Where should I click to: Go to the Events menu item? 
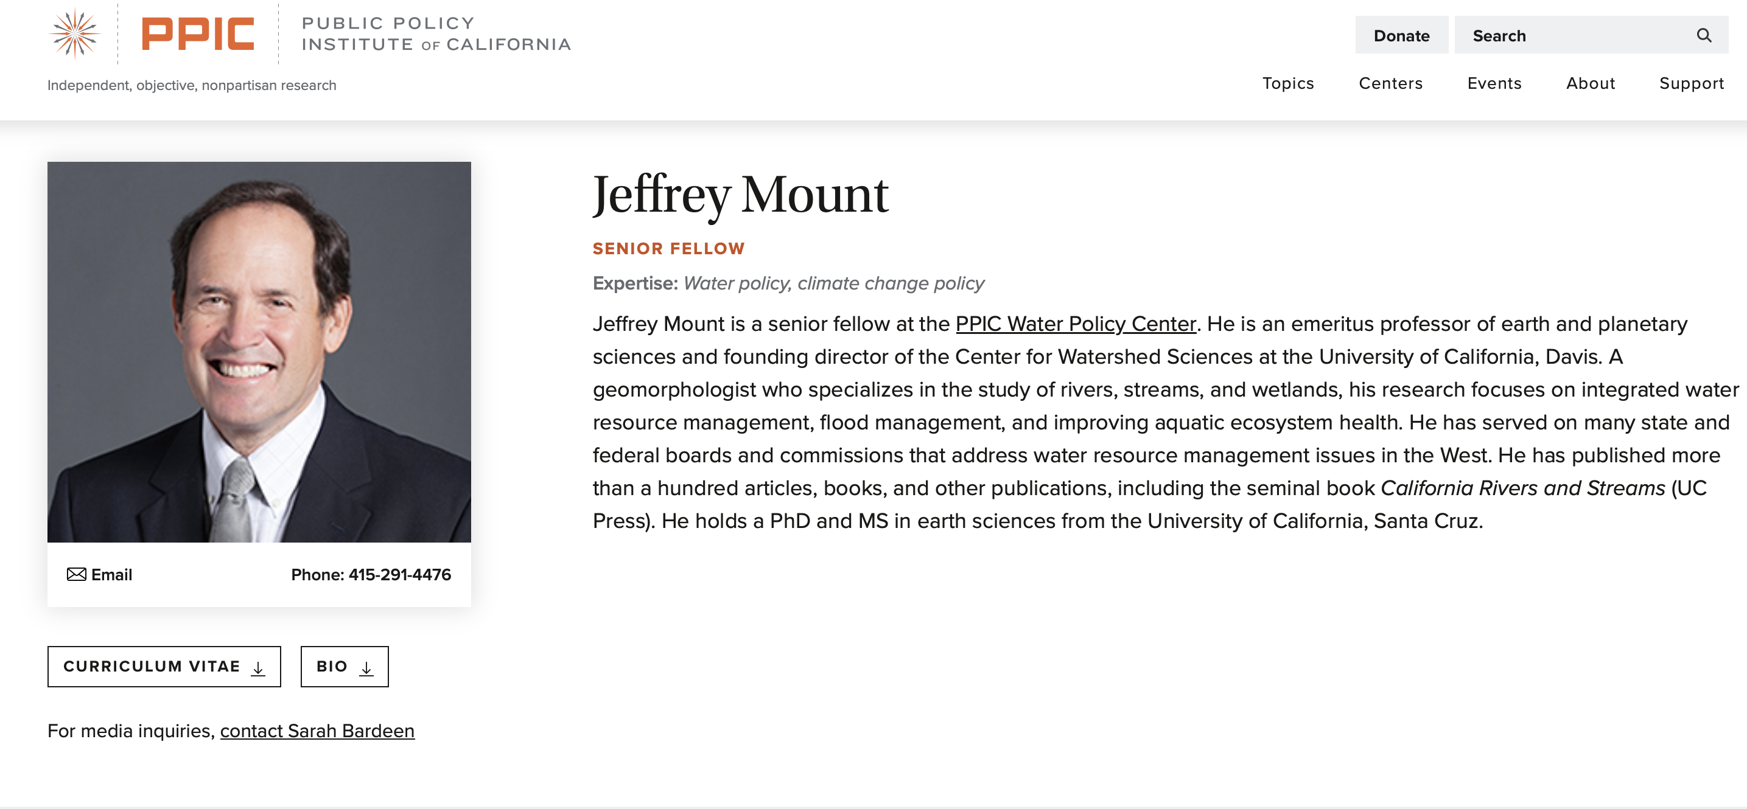1494,83
